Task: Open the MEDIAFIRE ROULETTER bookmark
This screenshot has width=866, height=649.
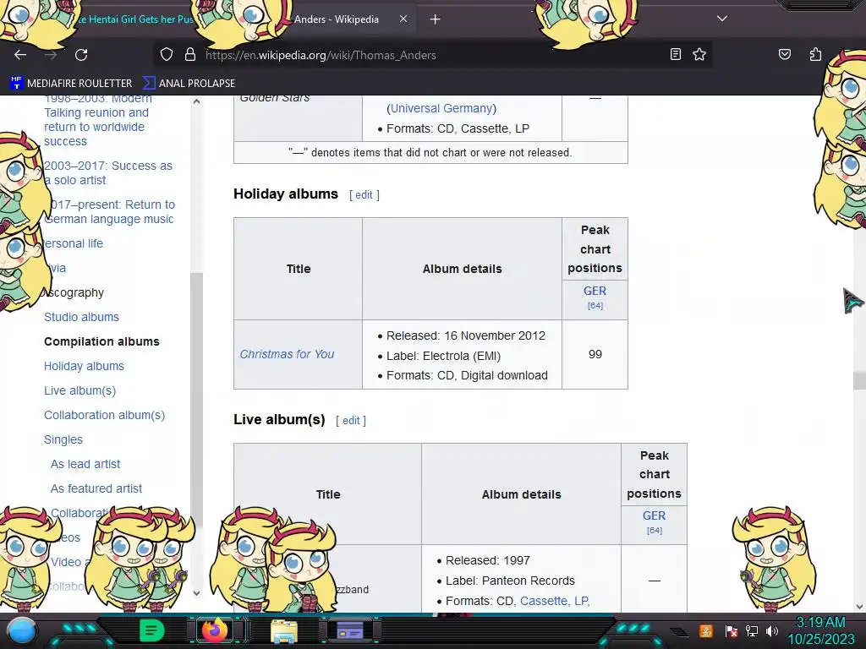Action: click(71, 84)
